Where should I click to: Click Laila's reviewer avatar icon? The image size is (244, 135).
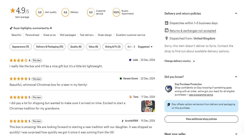click(130, 60)
